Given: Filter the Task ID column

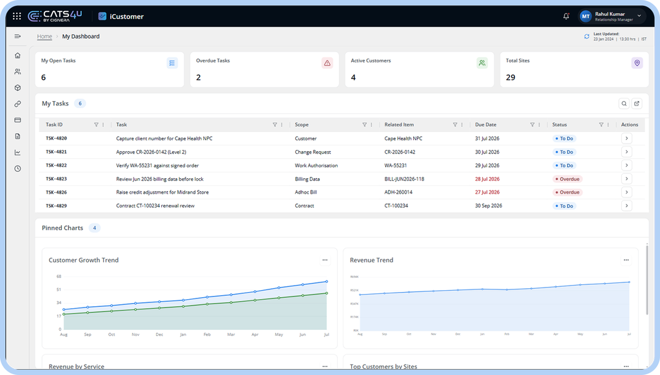Looking at the screenshot, I should [x=96, y=125].
